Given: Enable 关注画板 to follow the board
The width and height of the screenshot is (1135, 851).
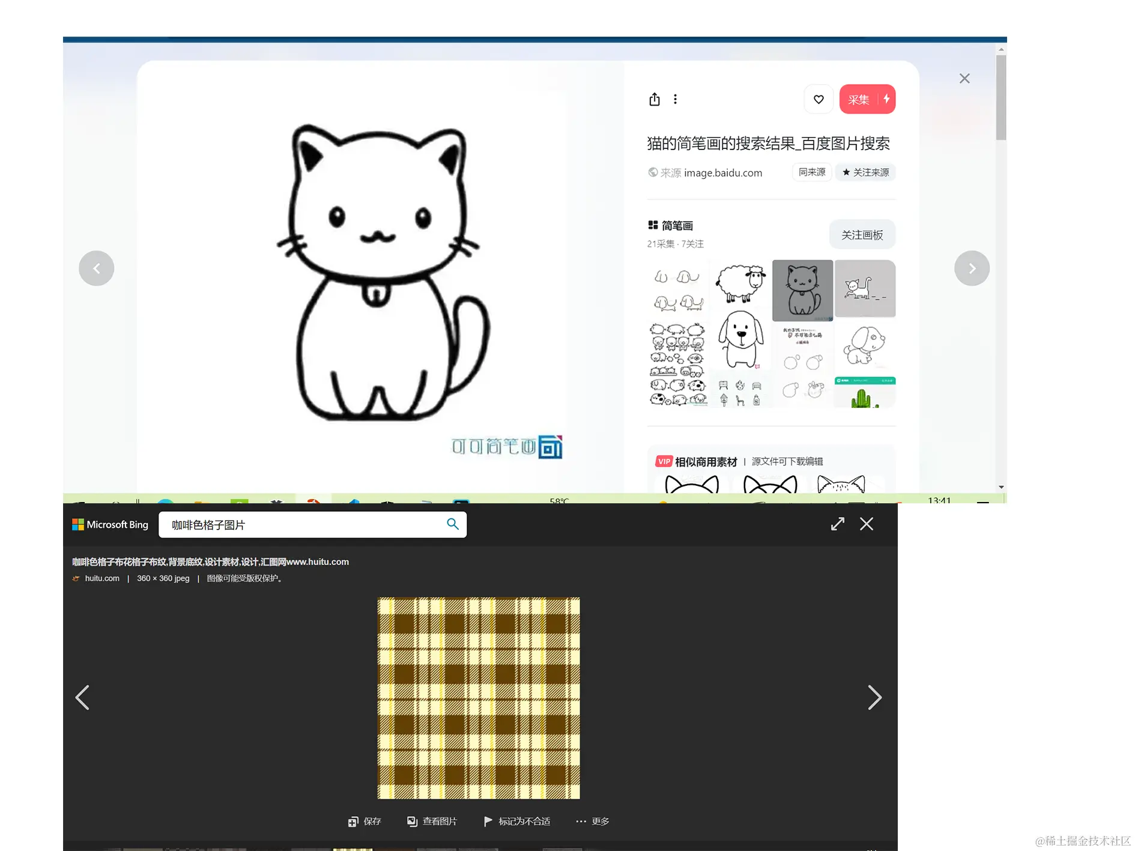Looking at the screenshot, I should pyautogui.click(x=862, y=234).
